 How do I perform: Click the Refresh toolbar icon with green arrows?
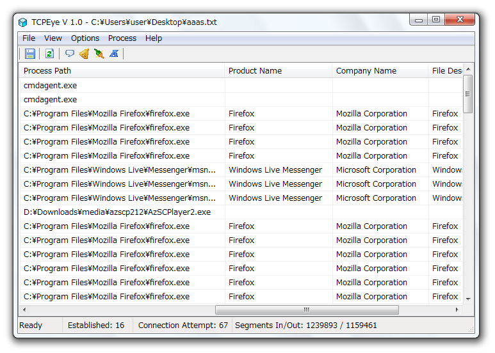[x=49, y=54]
